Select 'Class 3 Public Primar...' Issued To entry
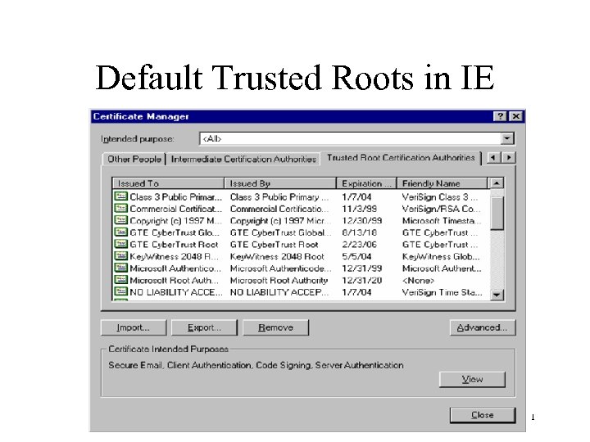The width and height of the screenshot is (590, 442). pyautogui.click(x=175, y=197)
